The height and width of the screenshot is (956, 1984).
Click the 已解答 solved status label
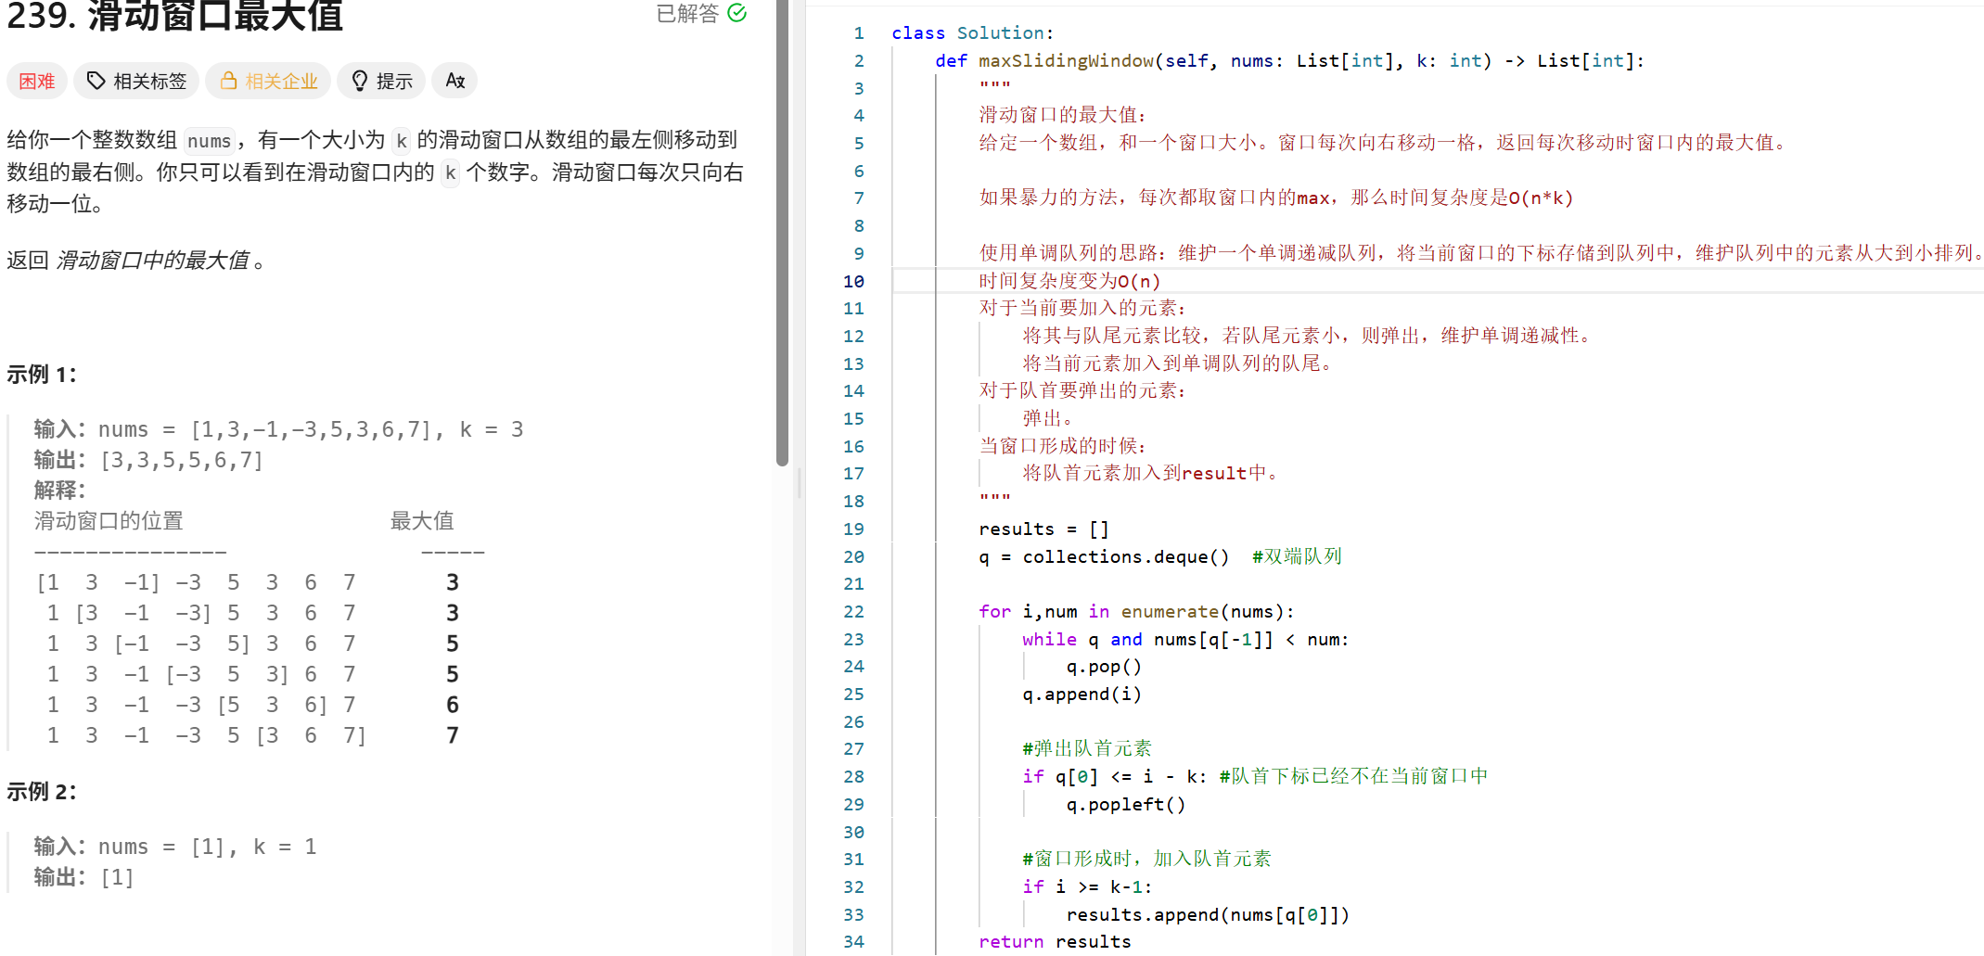point(687,13)
